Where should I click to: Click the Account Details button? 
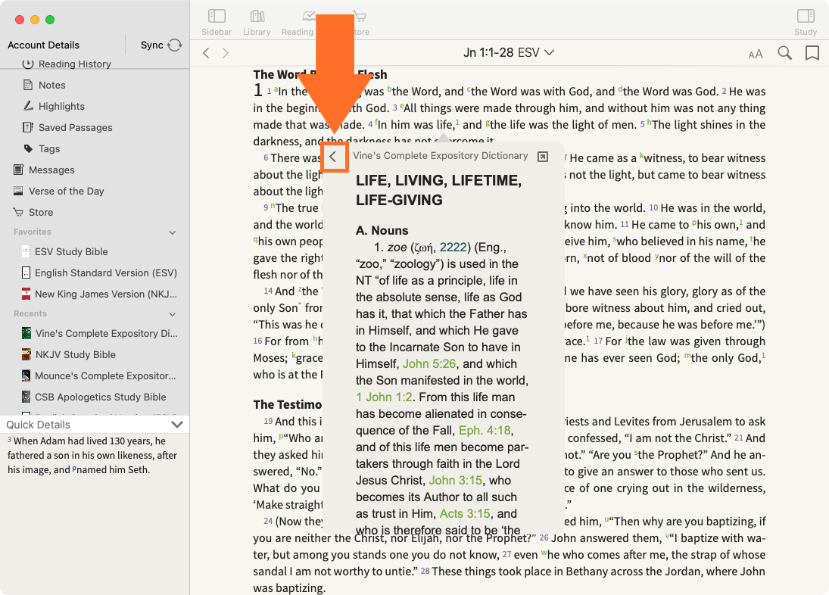click(x=43, y=45)
